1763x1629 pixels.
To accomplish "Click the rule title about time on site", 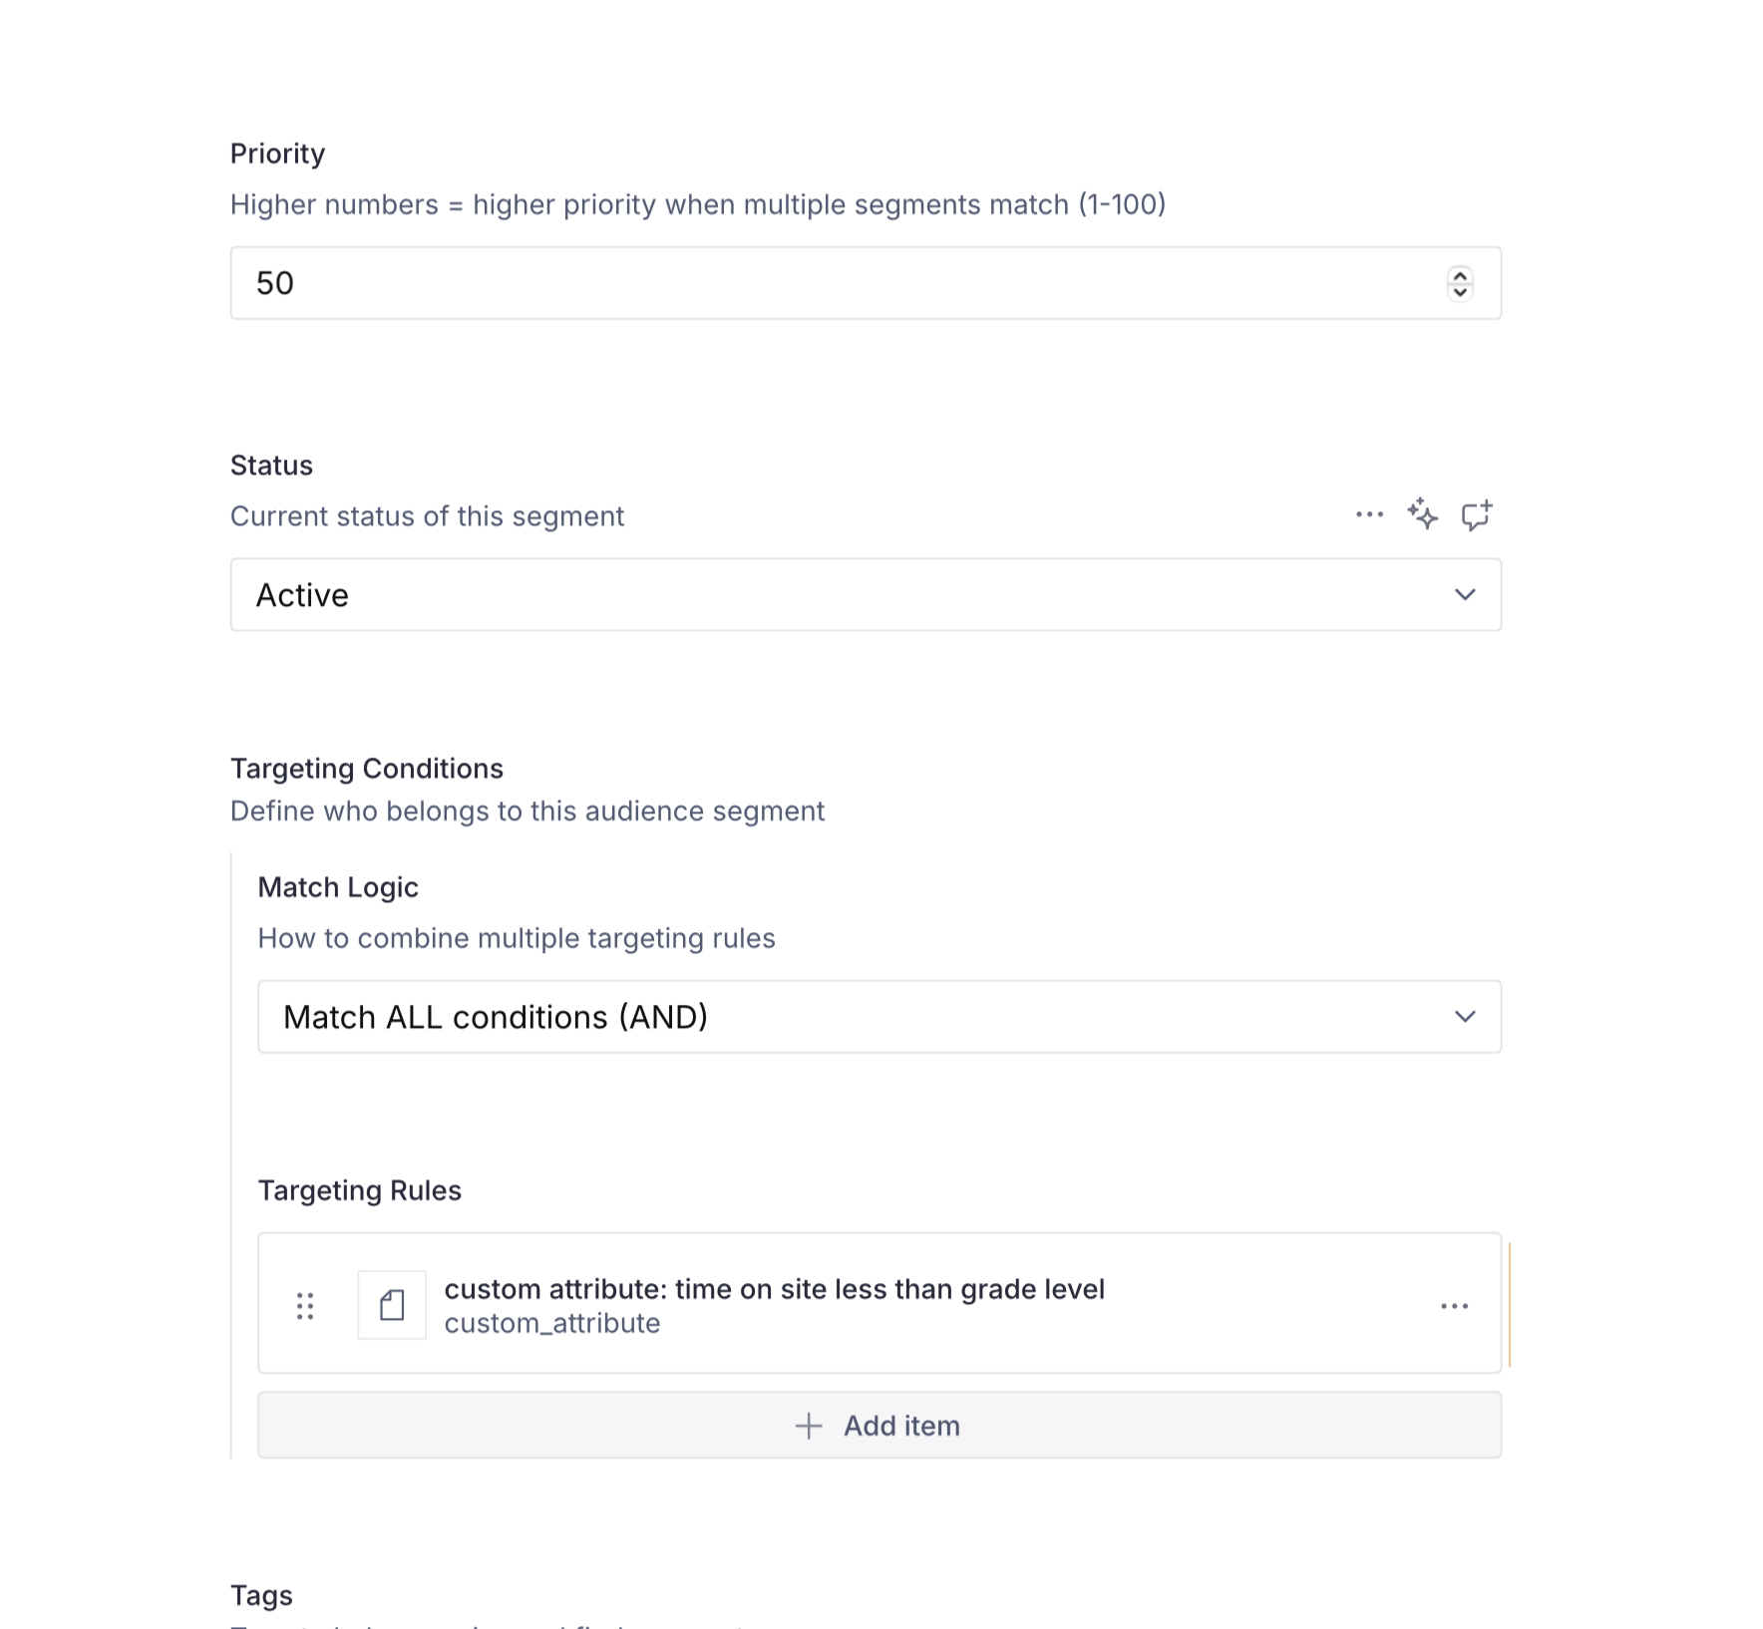I will [x=776, y=1288].
